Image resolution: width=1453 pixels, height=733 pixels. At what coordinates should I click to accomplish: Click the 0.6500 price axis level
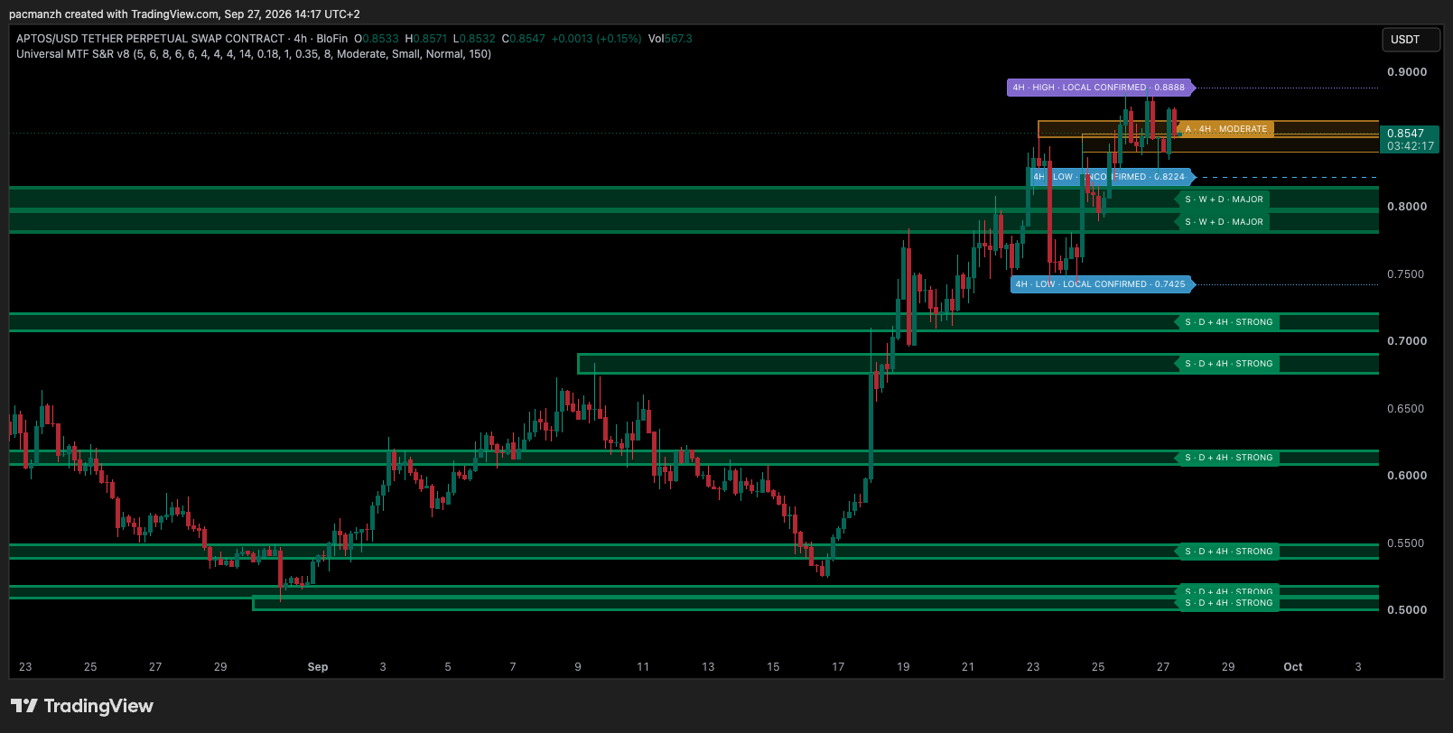coord(1407,409)
